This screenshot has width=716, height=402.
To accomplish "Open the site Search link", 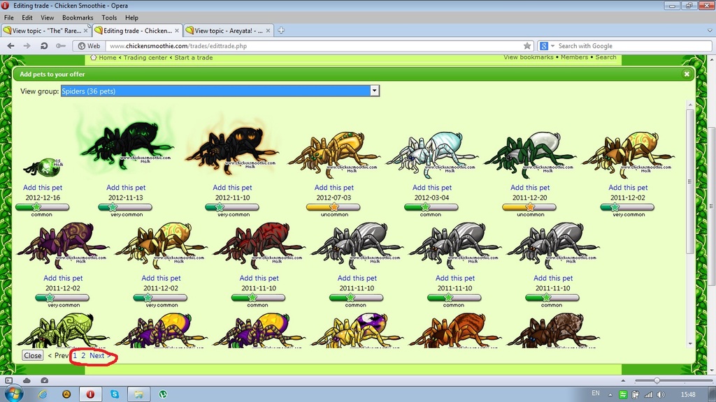I will tap(606, 57).
